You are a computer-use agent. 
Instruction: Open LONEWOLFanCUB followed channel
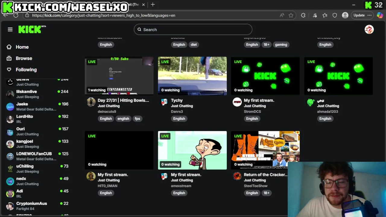[38, 156]
